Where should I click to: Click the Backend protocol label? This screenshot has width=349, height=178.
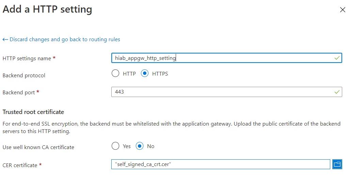click(x=24, y=76)
